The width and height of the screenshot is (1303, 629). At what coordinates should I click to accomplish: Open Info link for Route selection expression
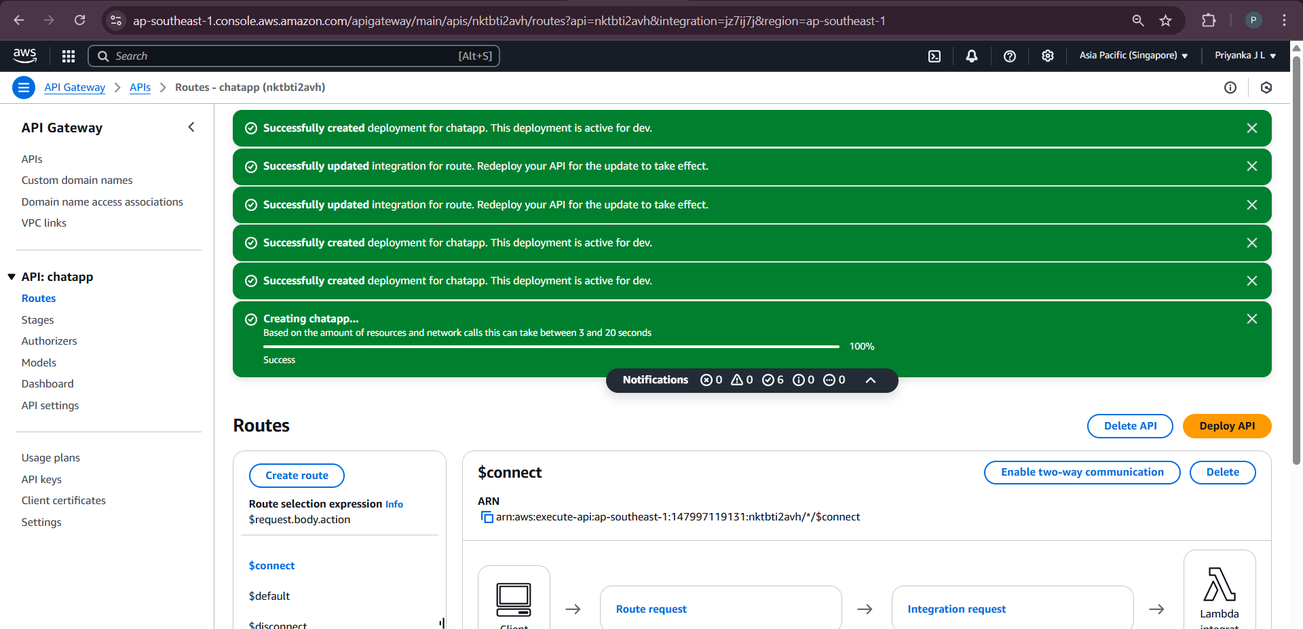[x=394, y=504]
